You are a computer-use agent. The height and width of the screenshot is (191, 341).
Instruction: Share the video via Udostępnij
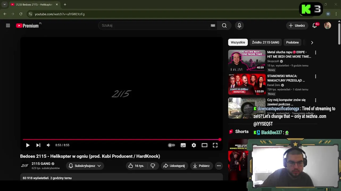174,166
